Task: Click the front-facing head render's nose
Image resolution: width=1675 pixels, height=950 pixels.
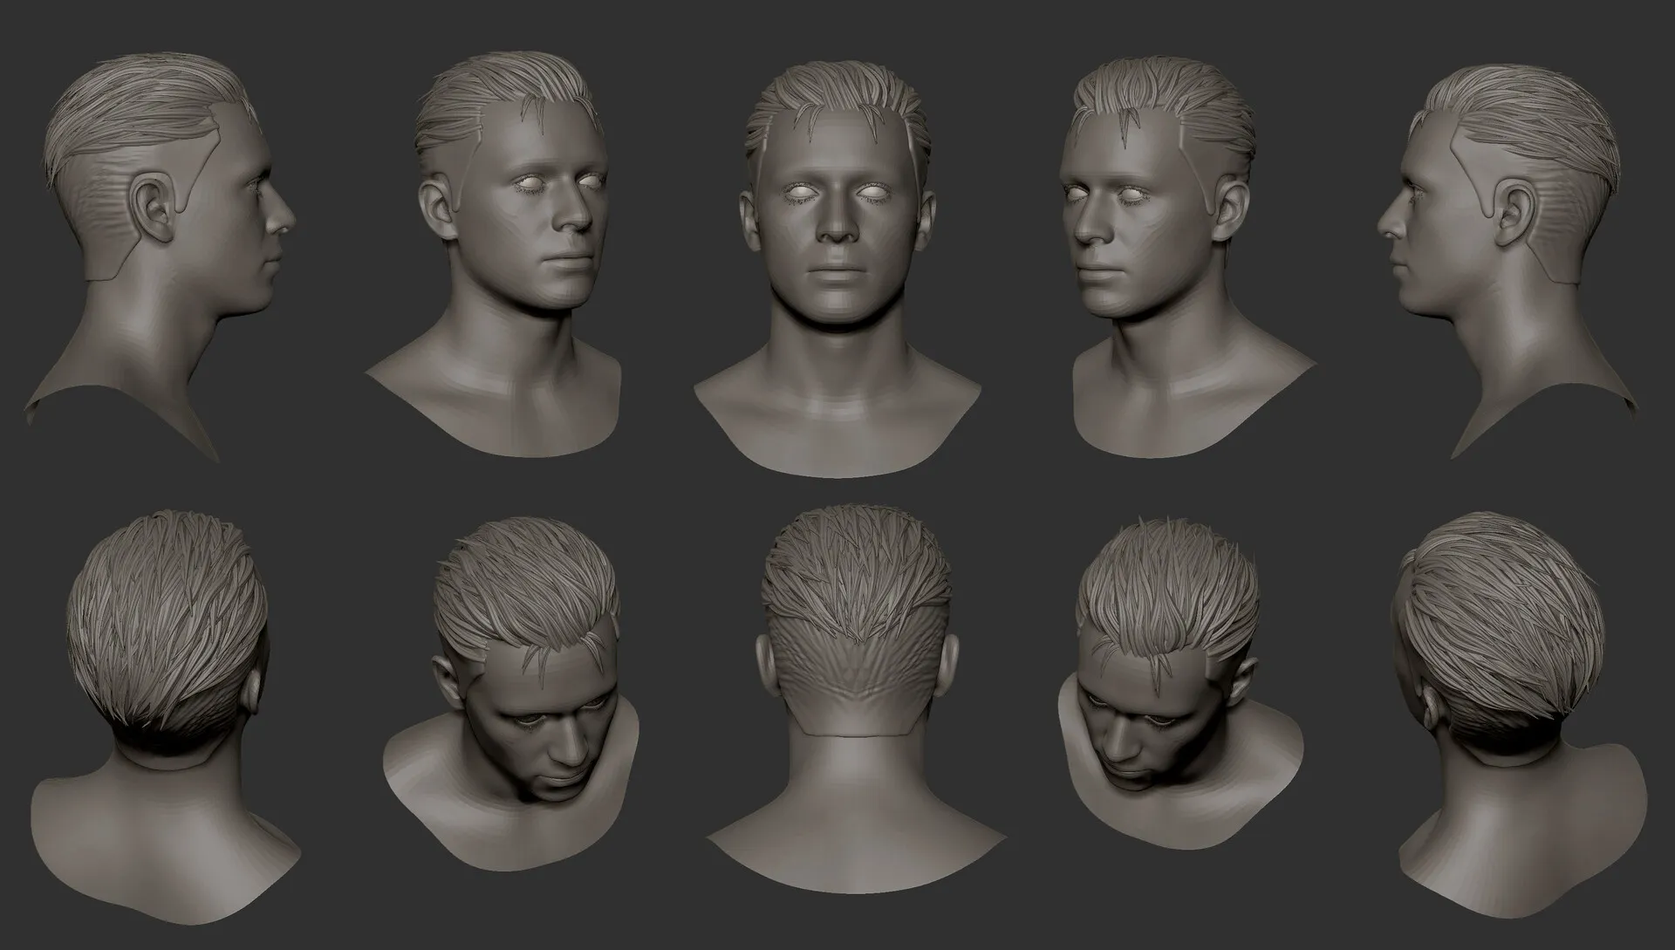Action: point(837,225)
